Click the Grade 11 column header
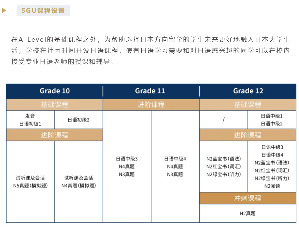Screen dimensions: 299x229 point(150,91)
